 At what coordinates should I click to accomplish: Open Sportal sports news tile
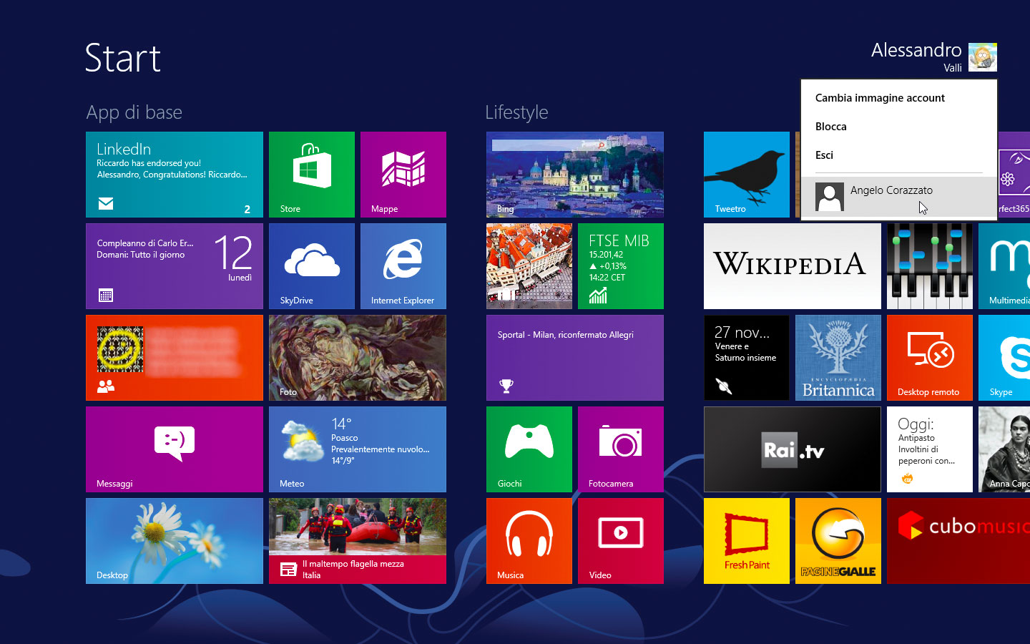575,358
